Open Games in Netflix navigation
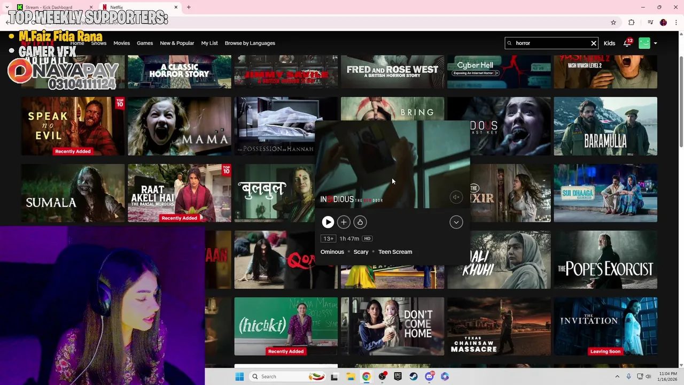Image resolution: width=684 pixels, height=385 pixels. coord(145,43)
